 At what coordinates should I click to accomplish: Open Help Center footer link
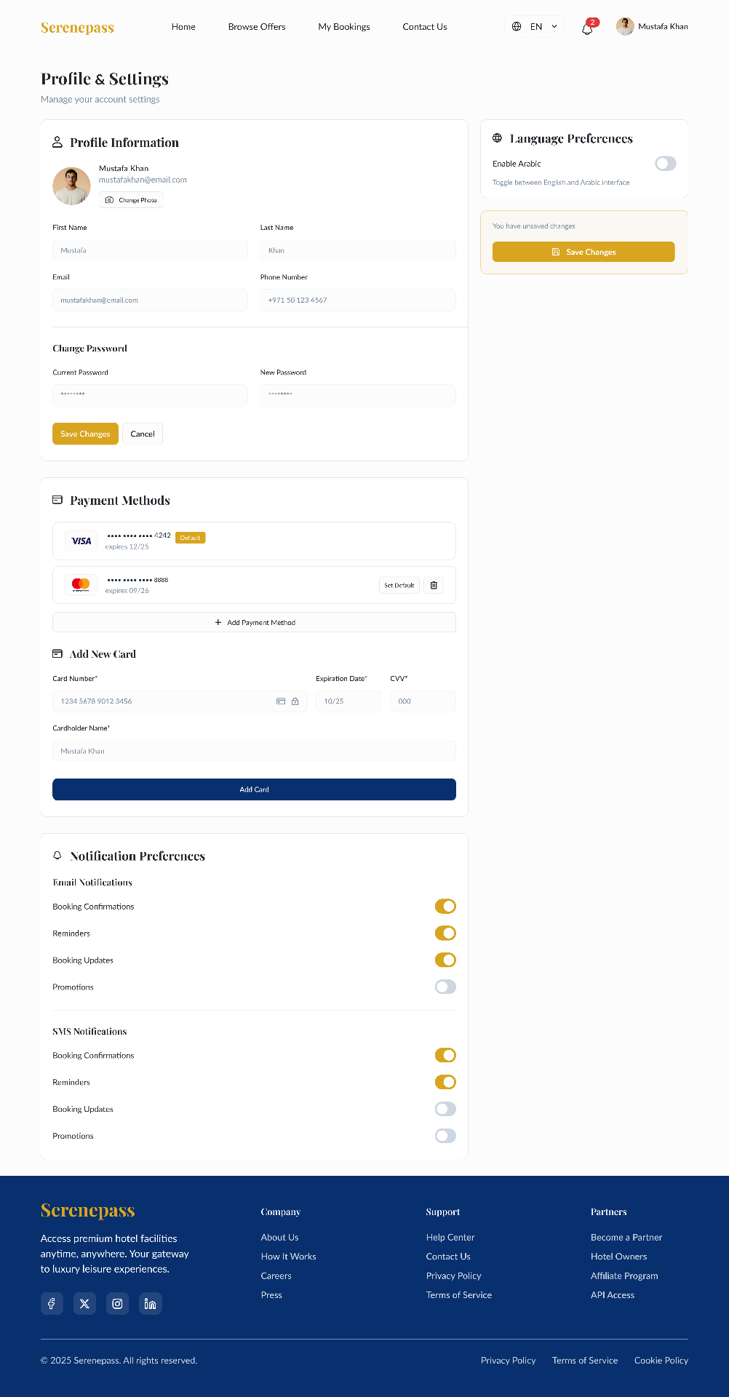(450, 1238)
